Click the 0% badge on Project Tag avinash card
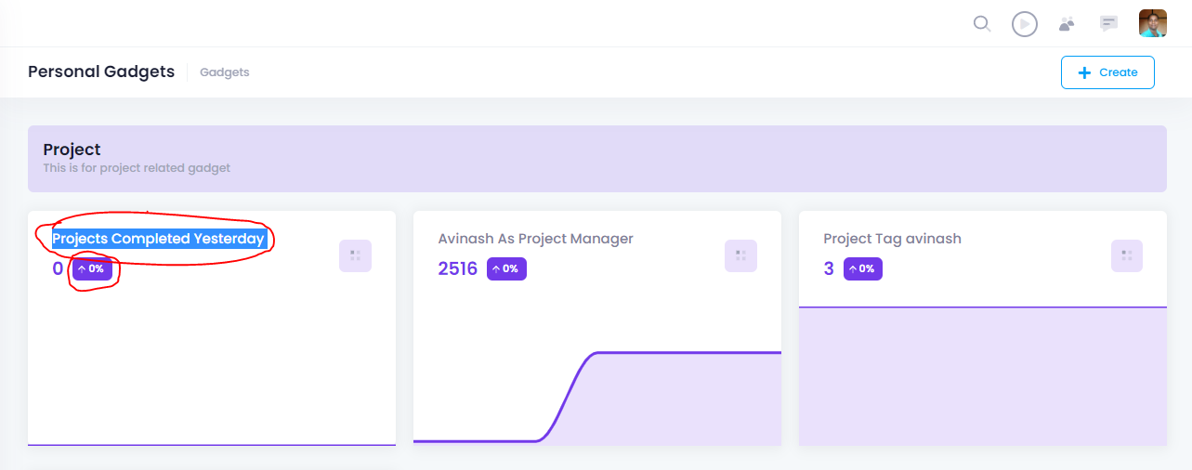 pos(863,269)
